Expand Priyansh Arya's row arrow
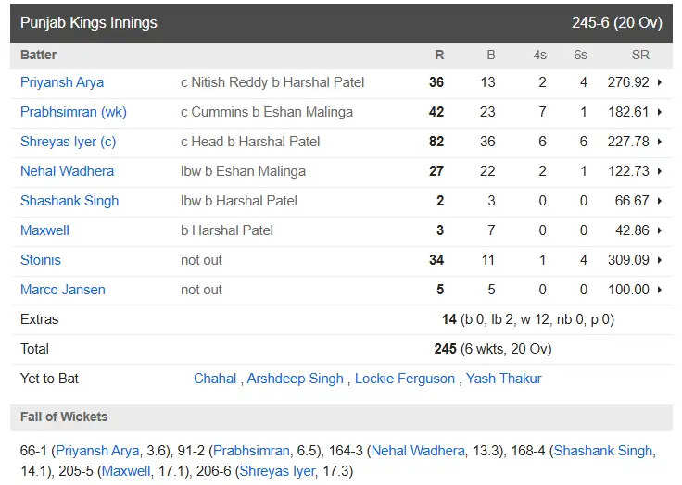682x485 pixels. 660,82
